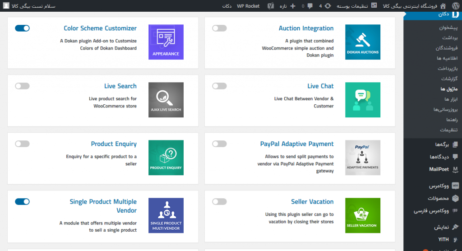Click the plus icon for new content
The height and width of the screenshot is (251, 462).
click(x=292, y=6)
